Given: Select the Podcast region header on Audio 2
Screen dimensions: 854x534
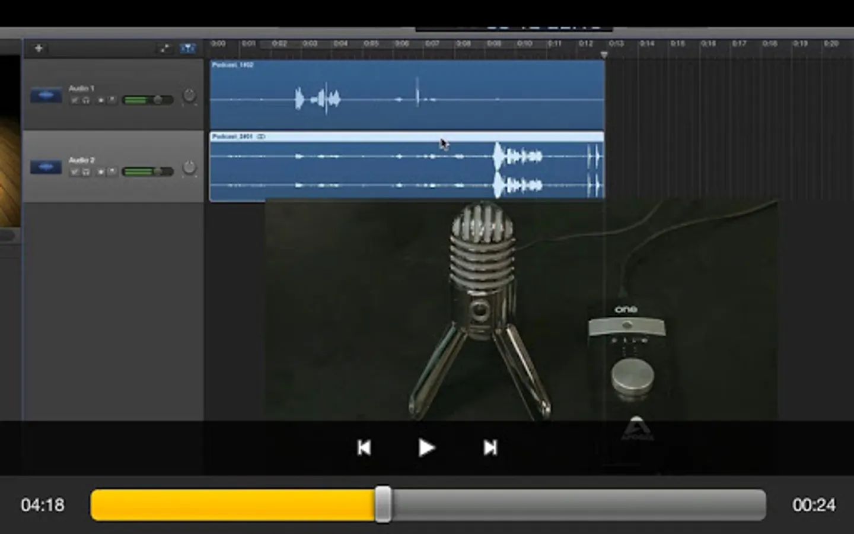Looking at the screenshot, I should 407,136.
